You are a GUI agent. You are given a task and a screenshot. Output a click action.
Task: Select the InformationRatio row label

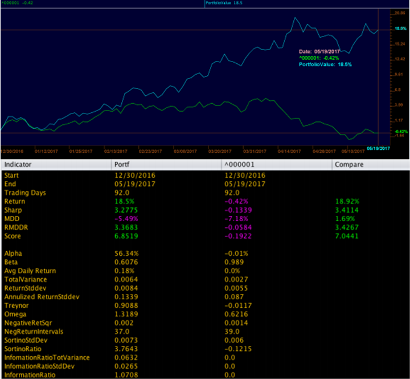30,375
